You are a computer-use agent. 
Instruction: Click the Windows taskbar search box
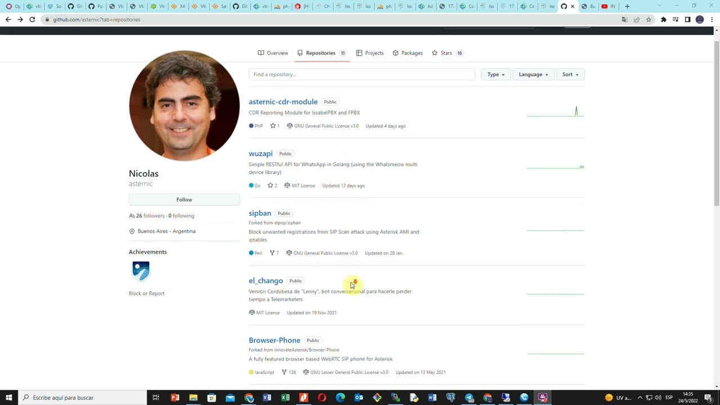pyautogui.click(x=82, y=398)
